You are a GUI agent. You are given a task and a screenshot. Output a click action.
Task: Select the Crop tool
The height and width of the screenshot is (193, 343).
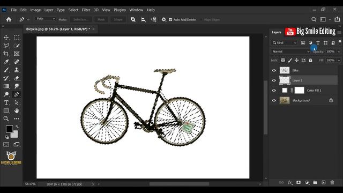(x=6, y=54)
